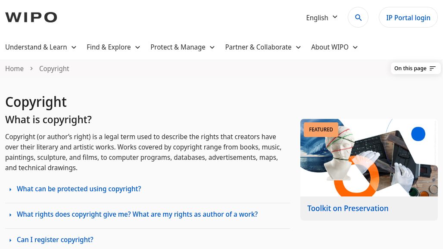The height and width of the screenshot is (249, 443).
Task: Click the WIPO logo
Action: [x=31, y=17]
